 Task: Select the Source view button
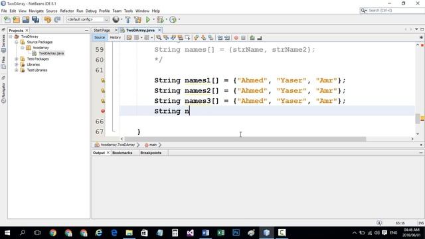(100, 38)
